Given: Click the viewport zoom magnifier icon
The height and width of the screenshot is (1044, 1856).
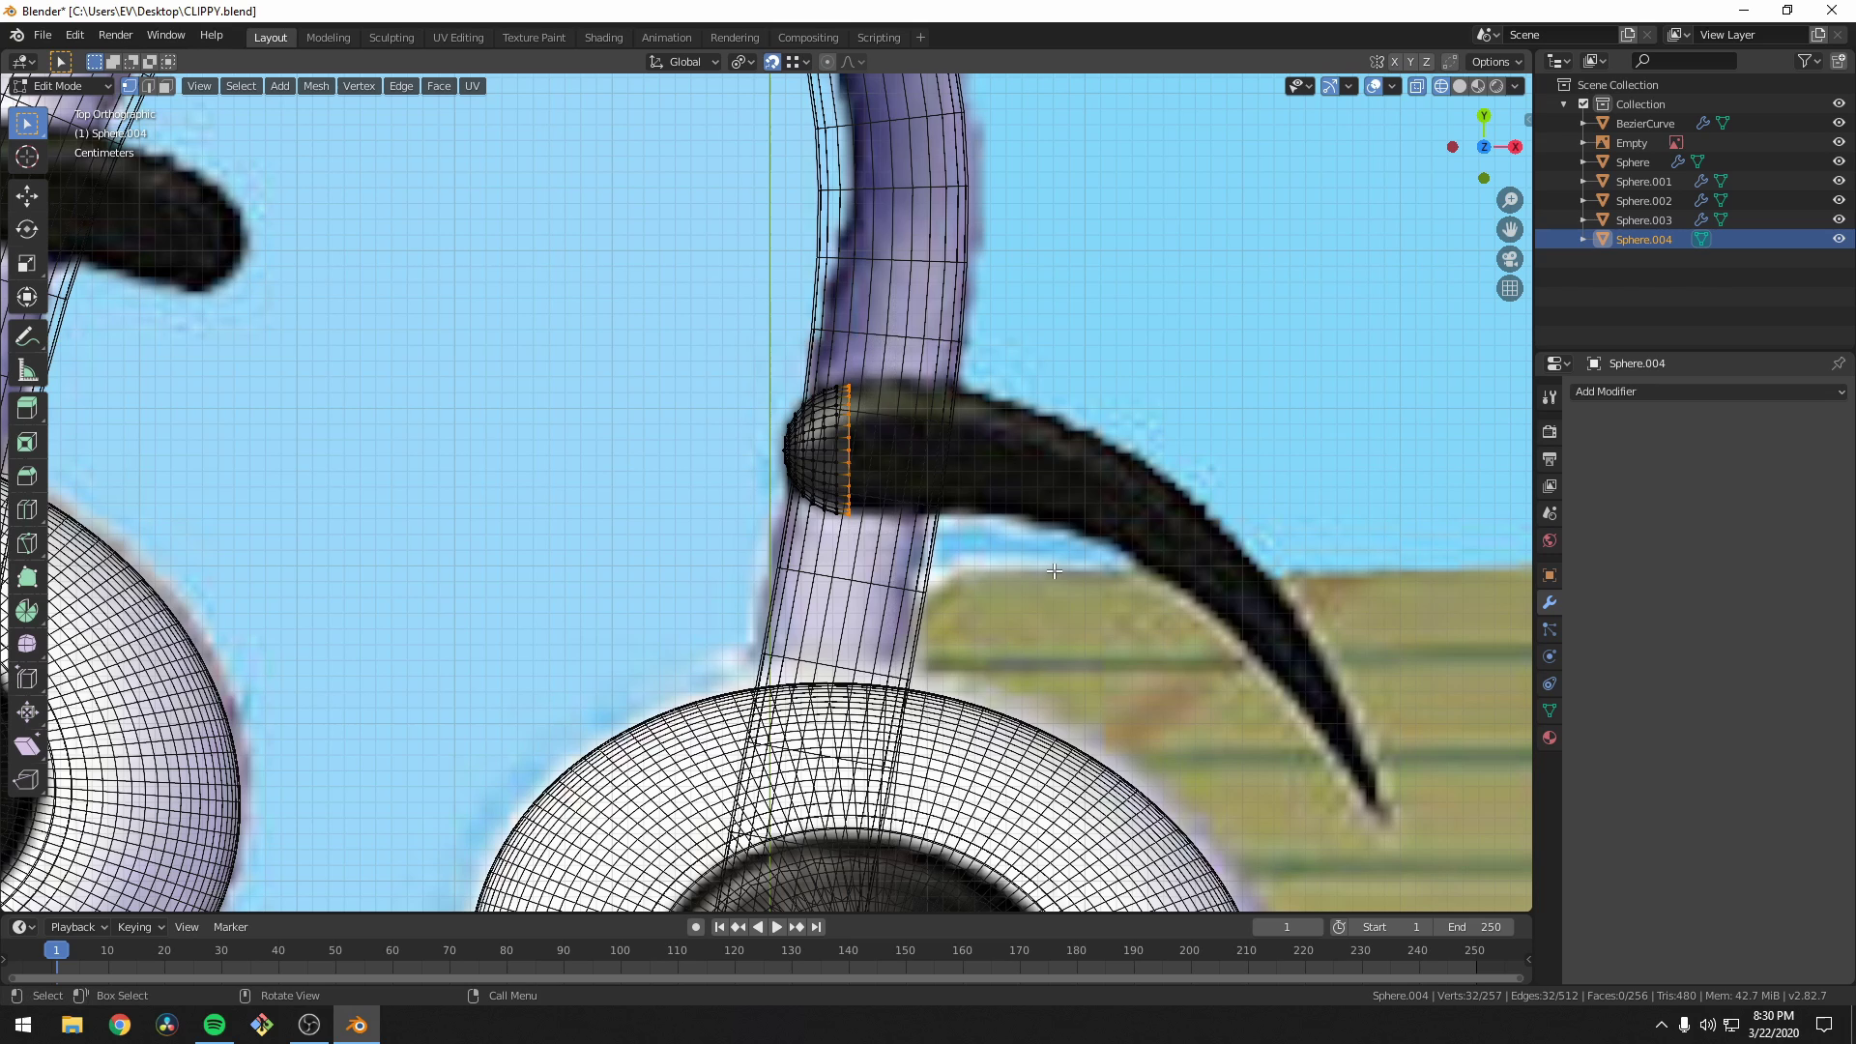Looking at the screenshot, I should (1510, 200).
